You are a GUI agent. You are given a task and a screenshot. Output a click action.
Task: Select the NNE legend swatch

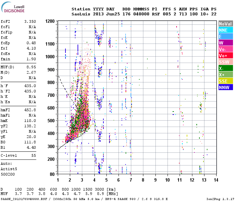[226, 30]
